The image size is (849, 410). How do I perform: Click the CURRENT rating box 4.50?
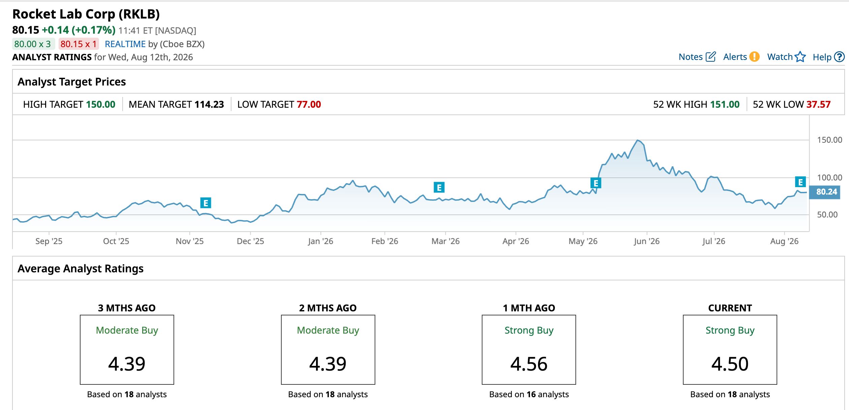pyautogui.click(x=730, y=350)
